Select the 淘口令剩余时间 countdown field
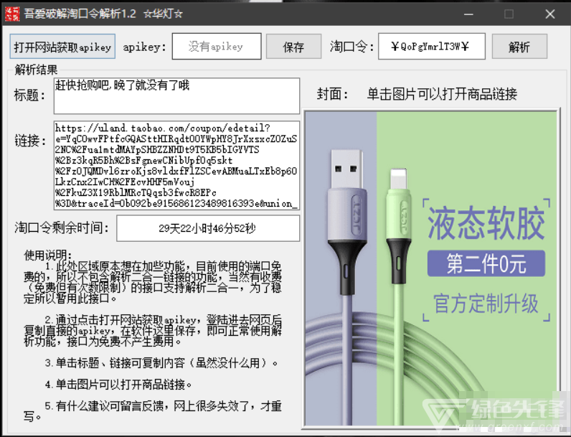Viewport: 571px width, 437px height. 208,228
